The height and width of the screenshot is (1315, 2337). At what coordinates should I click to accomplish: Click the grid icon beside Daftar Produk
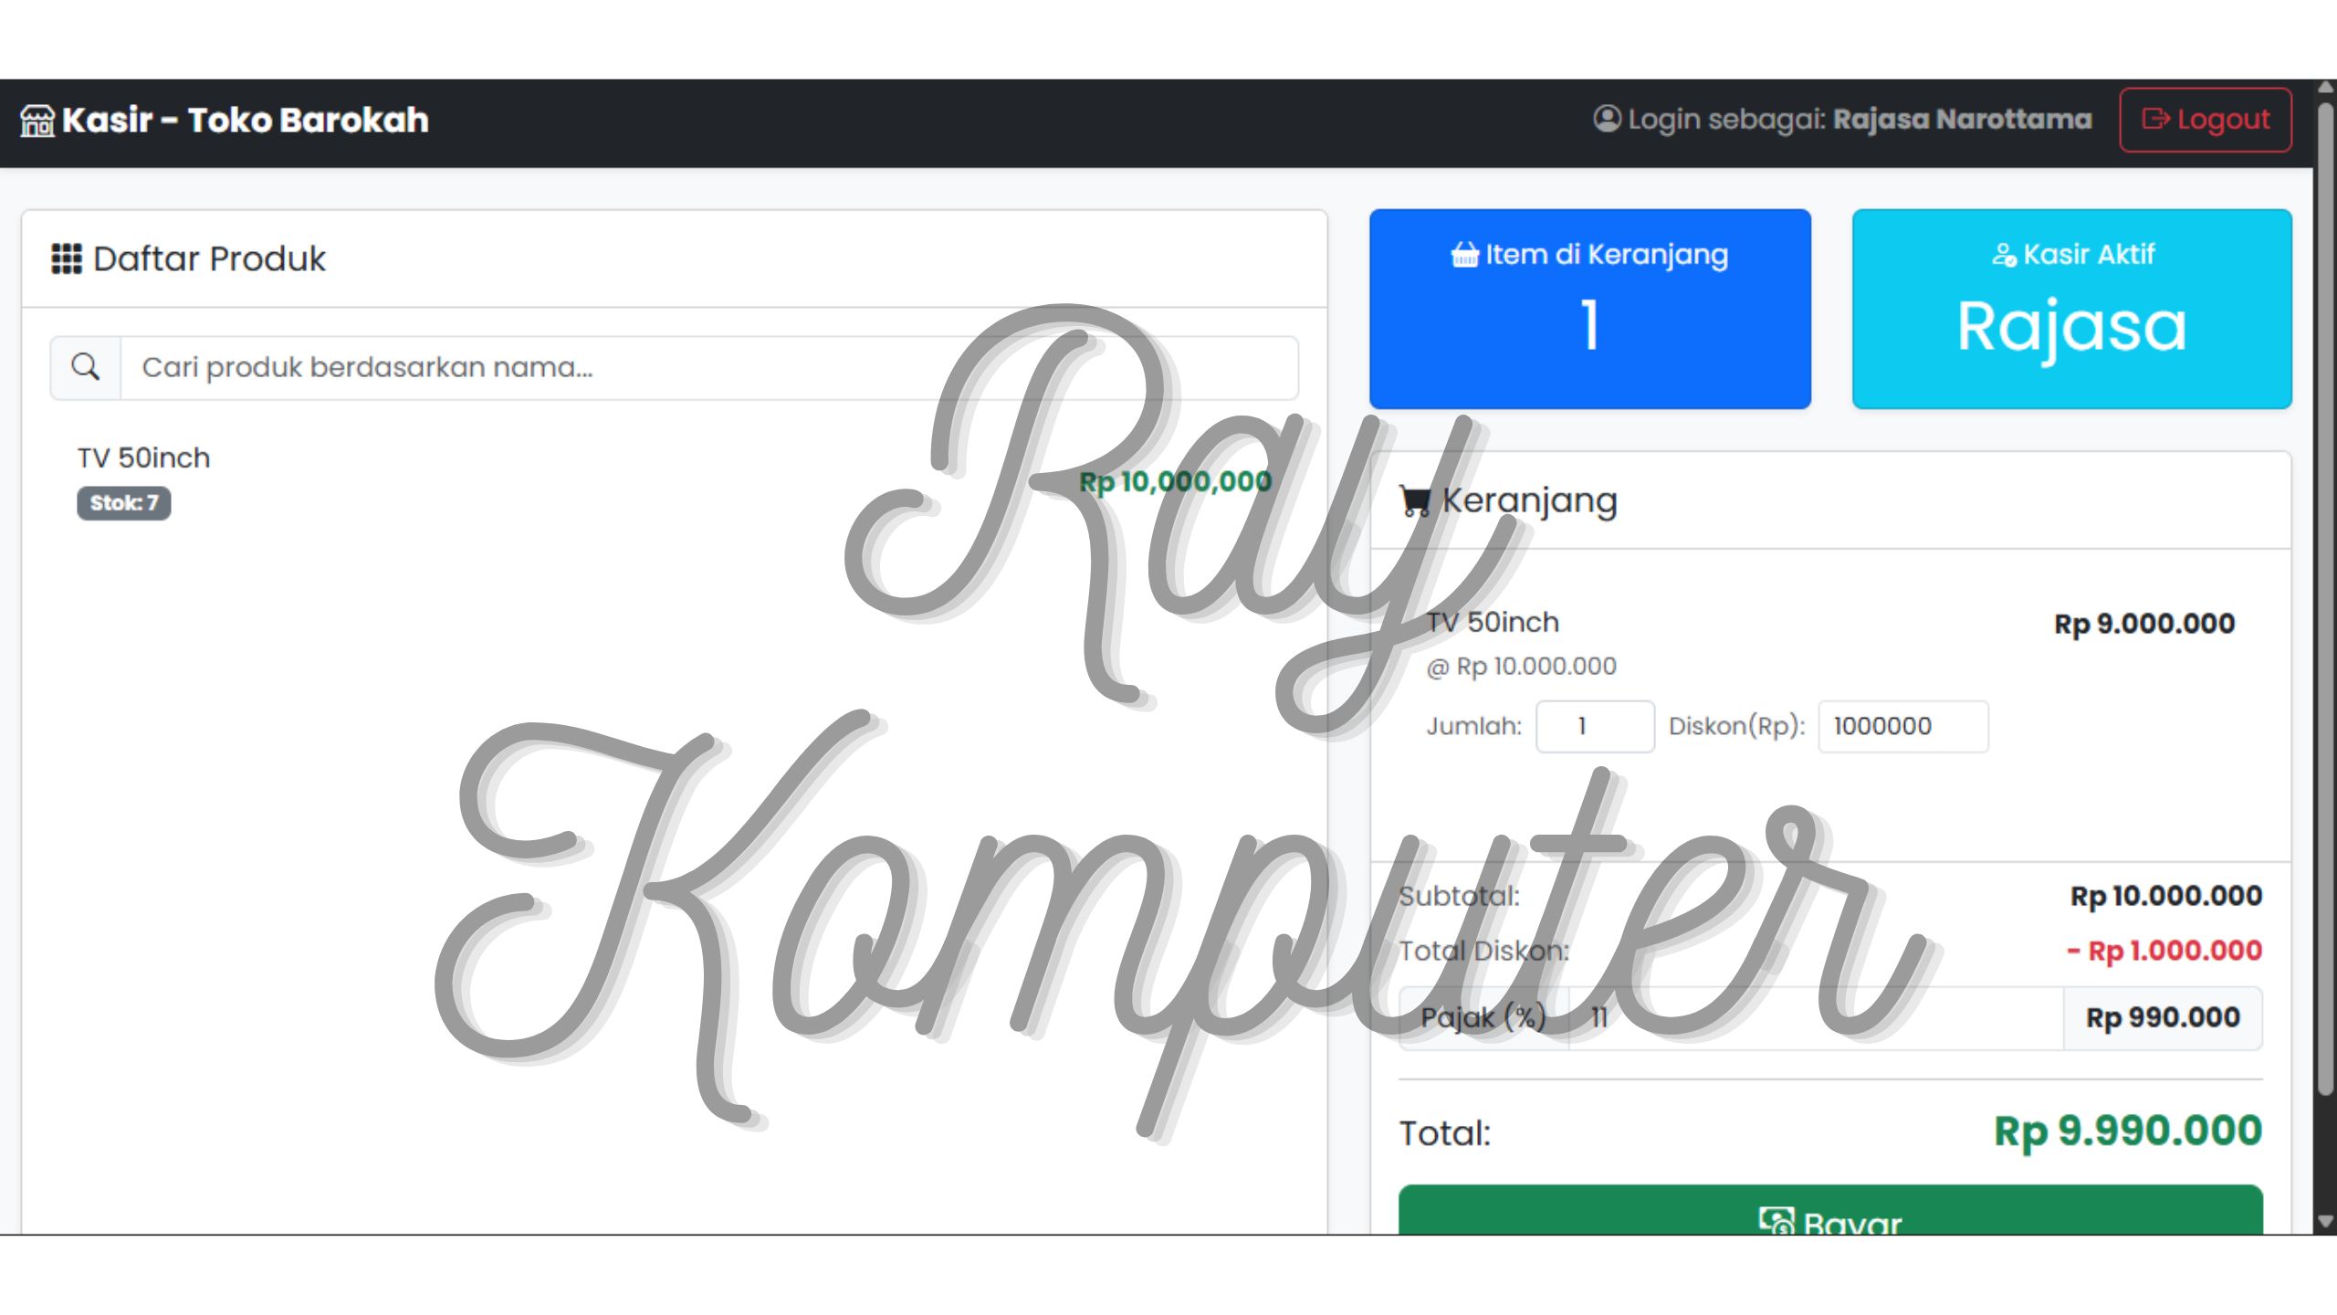click(67, 258)
